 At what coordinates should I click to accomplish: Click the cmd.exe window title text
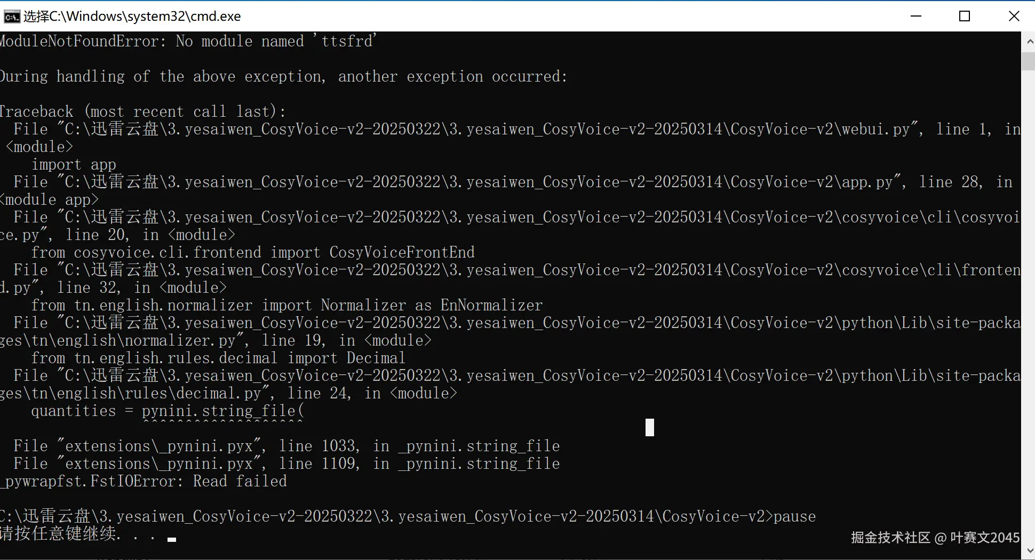click(x=132, y=17)
